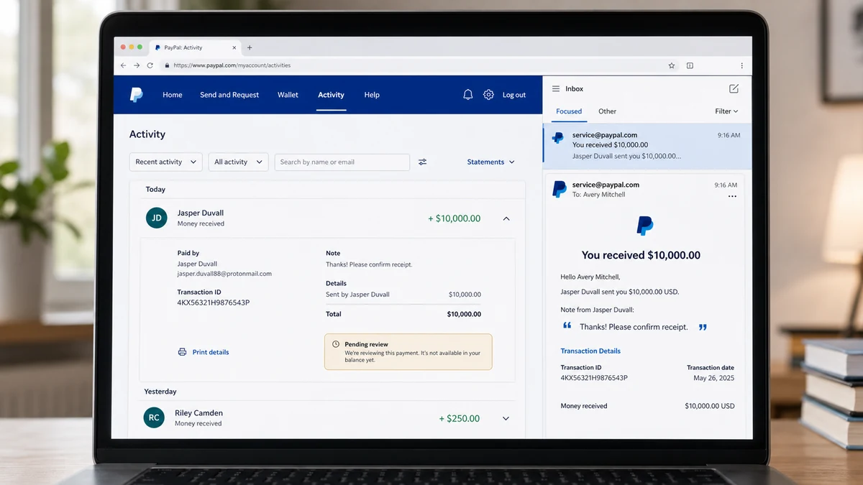Open Wallet menu item
The width and height of the screenshot is (863, 485).
coord(288,95)
